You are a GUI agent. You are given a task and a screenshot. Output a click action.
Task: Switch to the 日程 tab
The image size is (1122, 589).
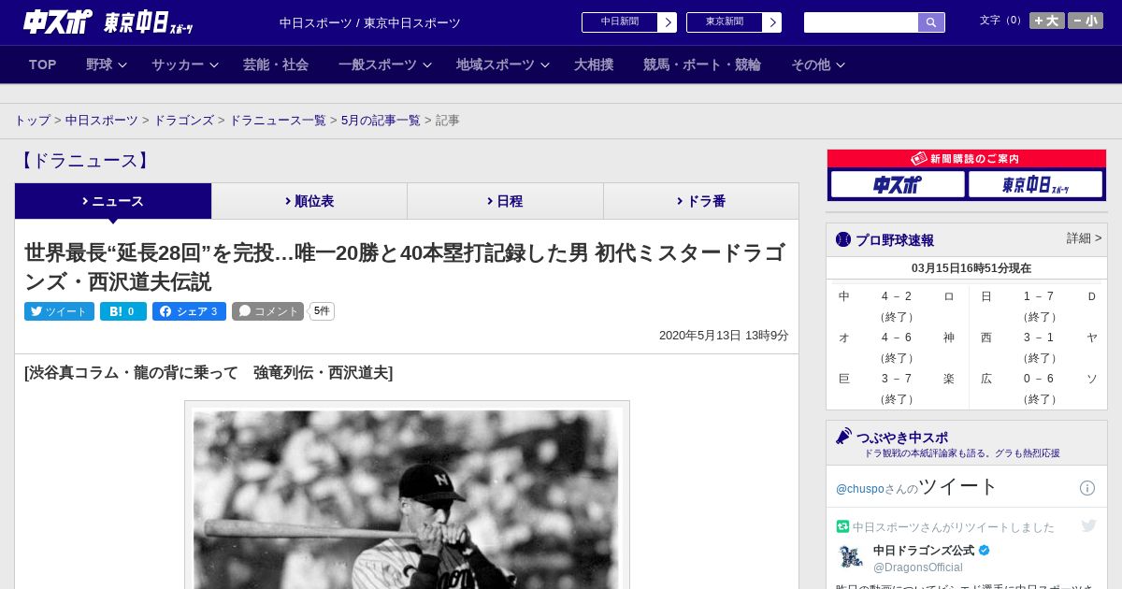505,201
